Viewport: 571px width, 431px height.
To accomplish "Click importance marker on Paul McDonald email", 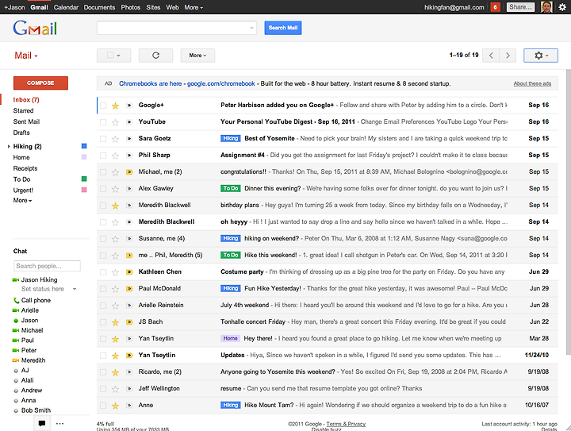I will pyautogui.click(x=129, y=289).
